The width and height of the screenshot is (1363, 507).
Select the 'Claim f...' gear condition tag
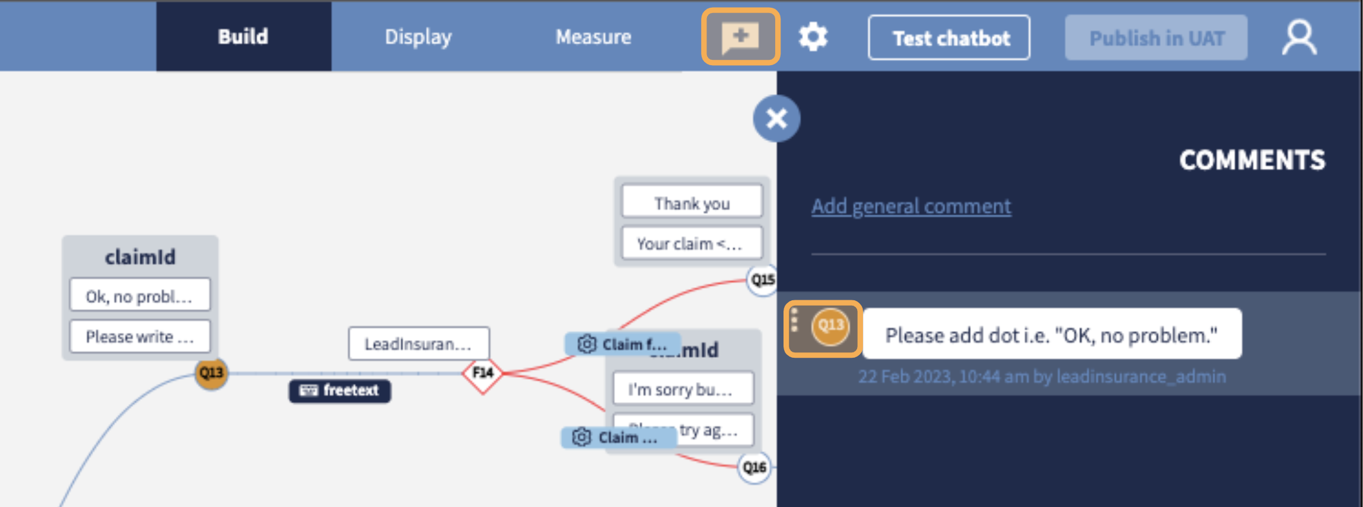623,344
